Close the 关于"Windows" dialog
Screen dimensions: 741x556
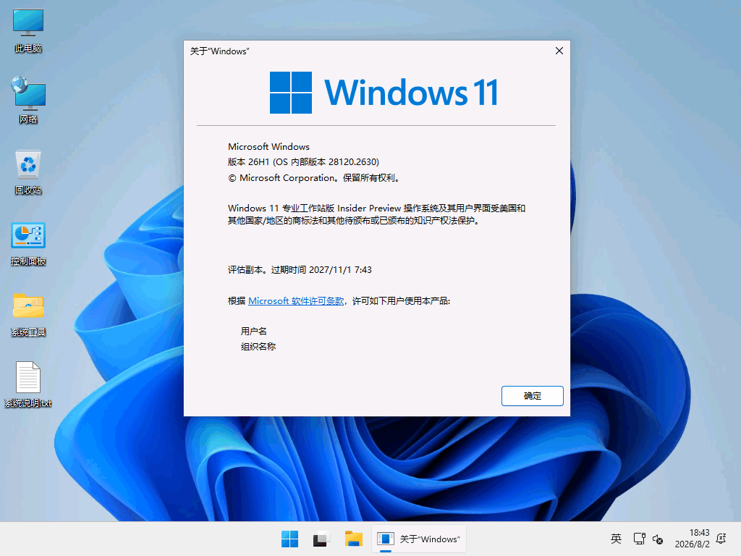point(559,51)
